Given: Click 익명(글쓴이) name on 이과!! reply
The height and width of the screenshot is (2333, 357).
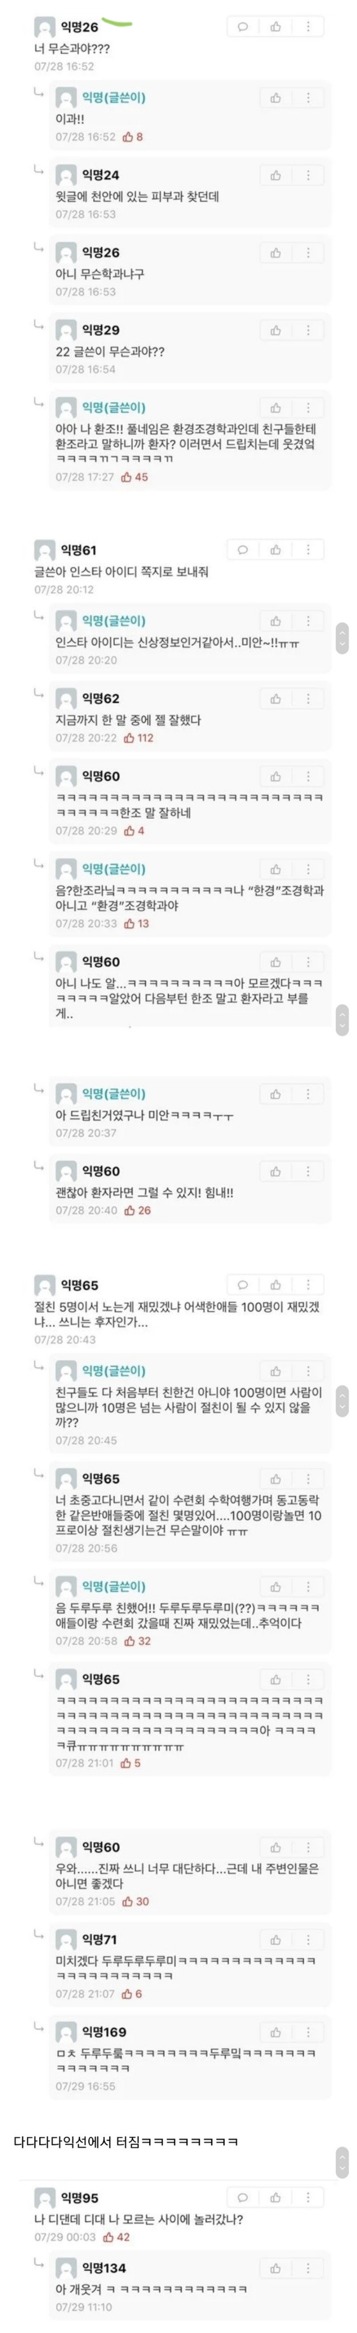Looking at the screenshot, I should click(113, 98).
